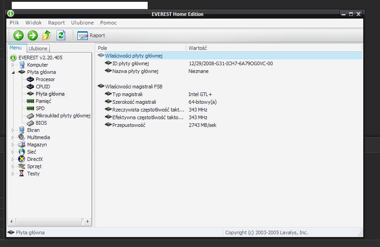The image size is (380, 247).
Task: Select the Intel GTL+ value
Action: pos(200,94)
